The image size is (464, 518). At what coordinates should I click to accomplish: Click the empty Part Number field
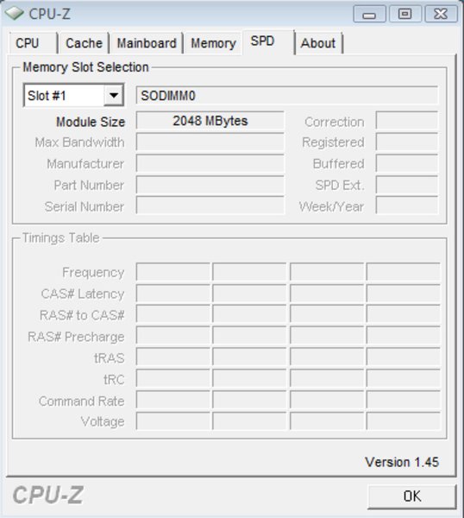210,185
